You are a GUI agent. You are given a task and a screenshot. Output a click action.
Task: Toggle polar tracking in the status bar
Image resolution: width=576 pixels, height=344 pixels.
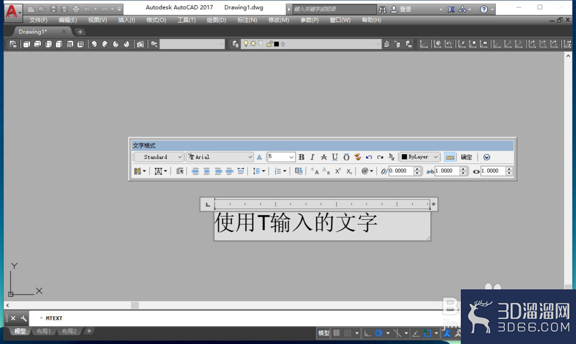click(379, 333)
